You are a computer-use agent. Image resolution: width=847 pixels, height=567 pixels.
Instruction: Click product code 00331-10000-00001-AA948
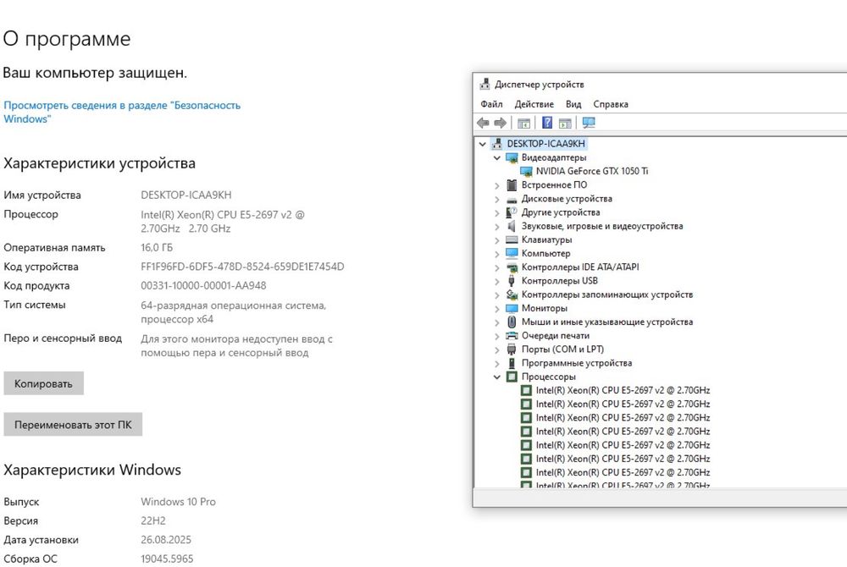point(203,285)
